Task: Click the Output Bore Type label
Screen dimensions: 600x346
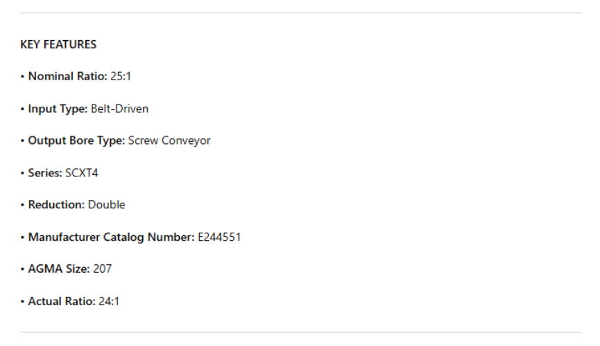Action: [76, 140]
